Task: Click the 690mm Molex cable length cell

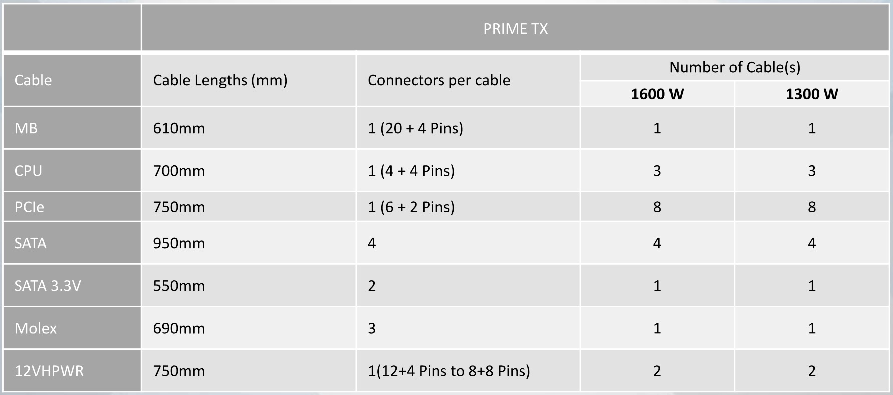Action: tap(179, 328)
